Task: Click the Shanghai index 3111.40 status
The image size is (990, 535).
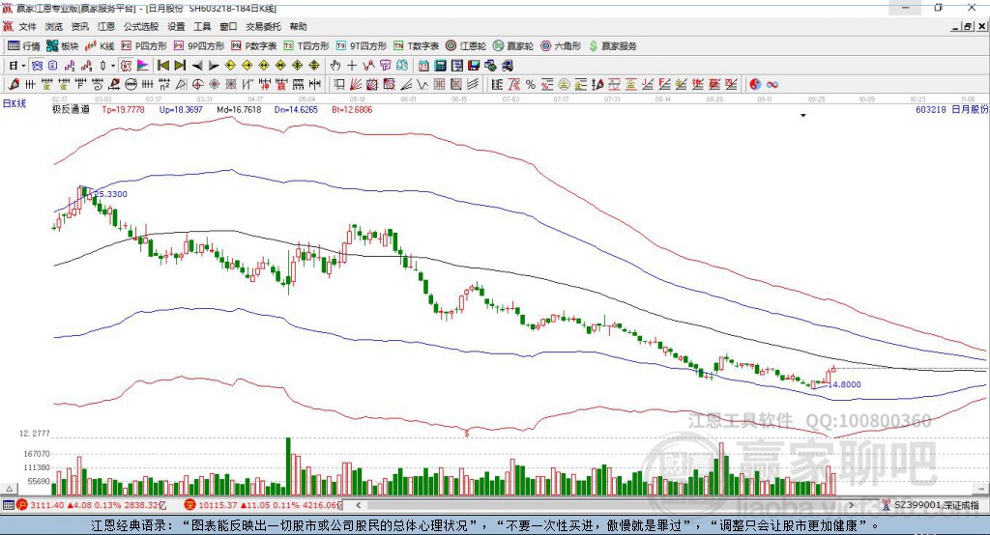Action: (91, 505)
